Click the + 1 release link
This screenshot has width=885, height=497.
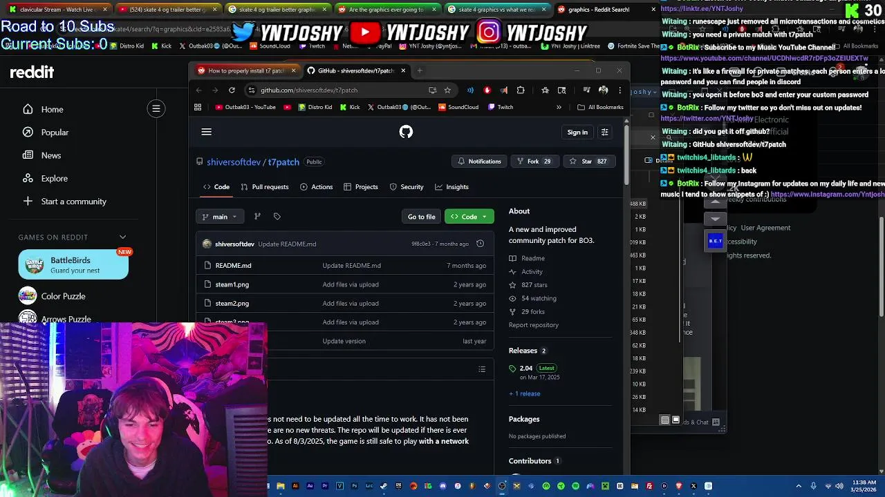click(x=525, y=393)
